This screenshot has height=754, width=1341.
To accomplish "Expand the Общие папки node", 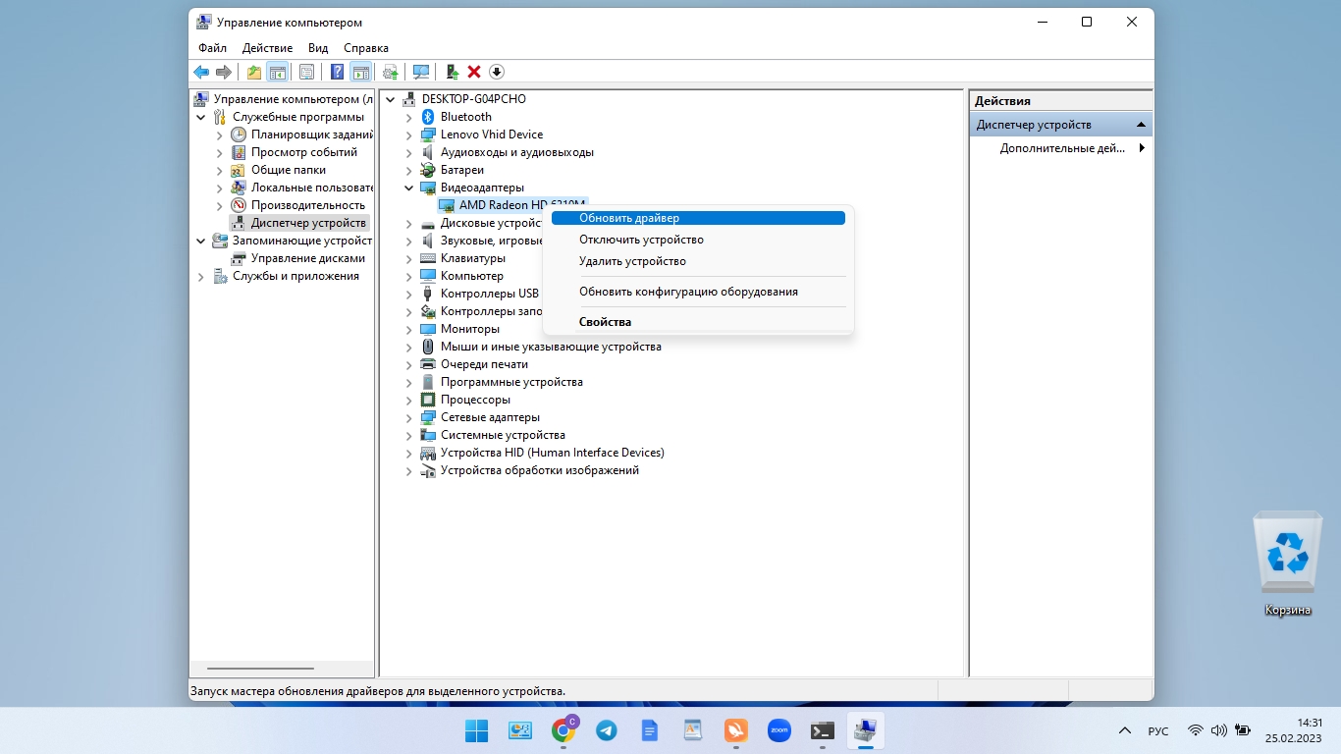I will click(220, 170).
